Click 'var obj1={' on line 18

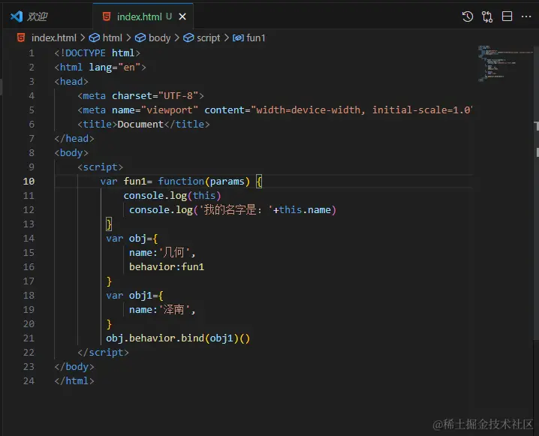pyautogui.click(x=135, y=296)
